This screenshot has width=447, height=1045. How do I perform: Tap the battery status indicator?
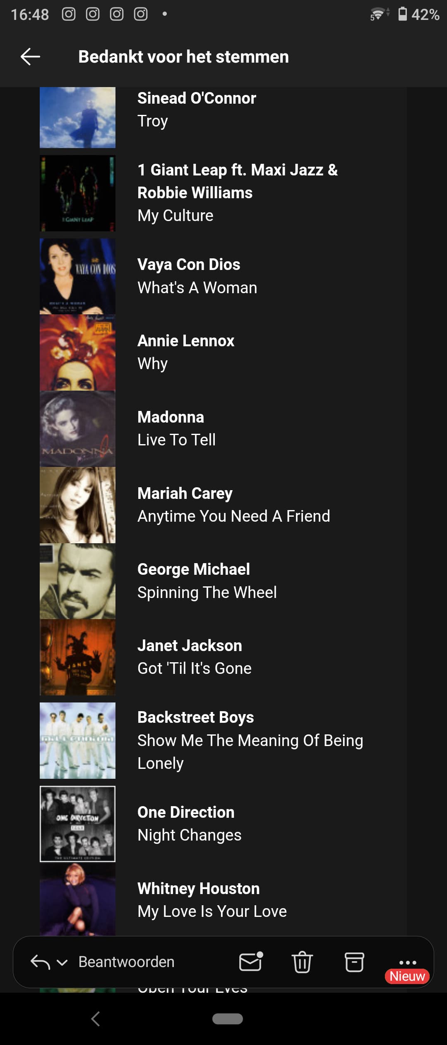click(402, 14)
